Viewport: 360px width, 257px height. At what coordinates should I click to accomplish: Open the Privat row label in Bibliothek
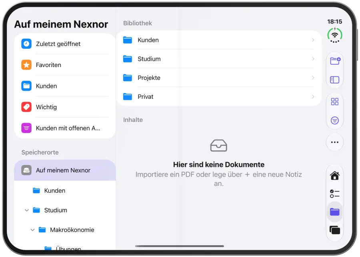pos(145,97)
